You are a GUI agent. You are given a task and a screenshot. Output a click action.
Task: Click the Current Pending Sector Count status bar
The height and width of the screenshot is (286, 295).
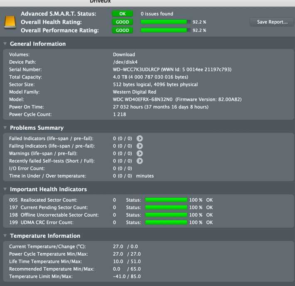coord(166,207)
